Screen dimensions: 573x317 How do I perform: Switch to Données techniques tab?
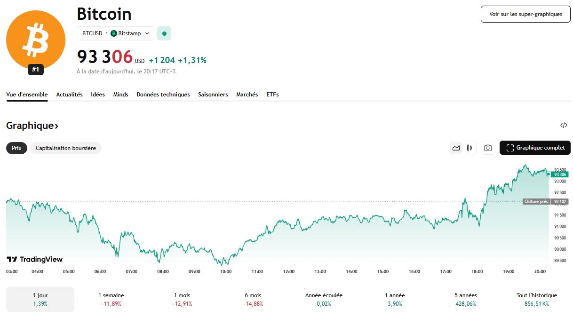(163, 95)
